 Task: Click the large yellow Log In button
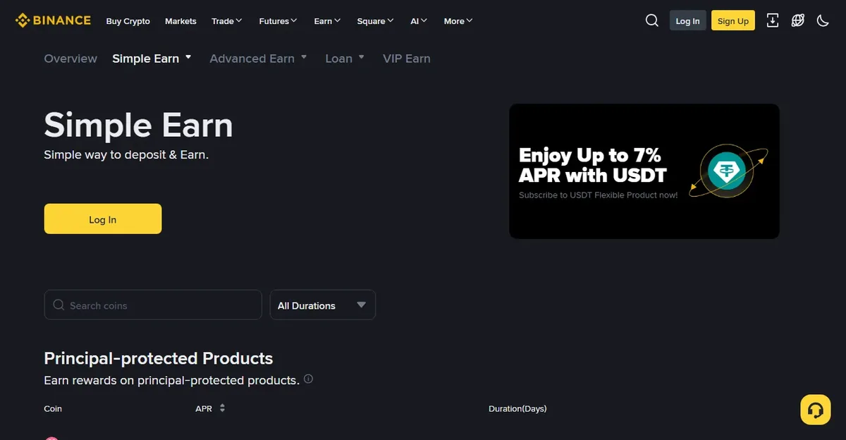[x=103, y=219]
